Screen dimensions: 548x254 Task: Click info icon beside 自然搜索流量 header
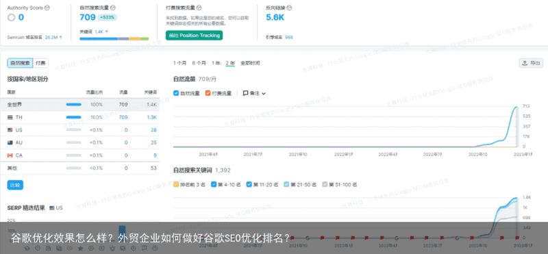(x=112, y=8)
